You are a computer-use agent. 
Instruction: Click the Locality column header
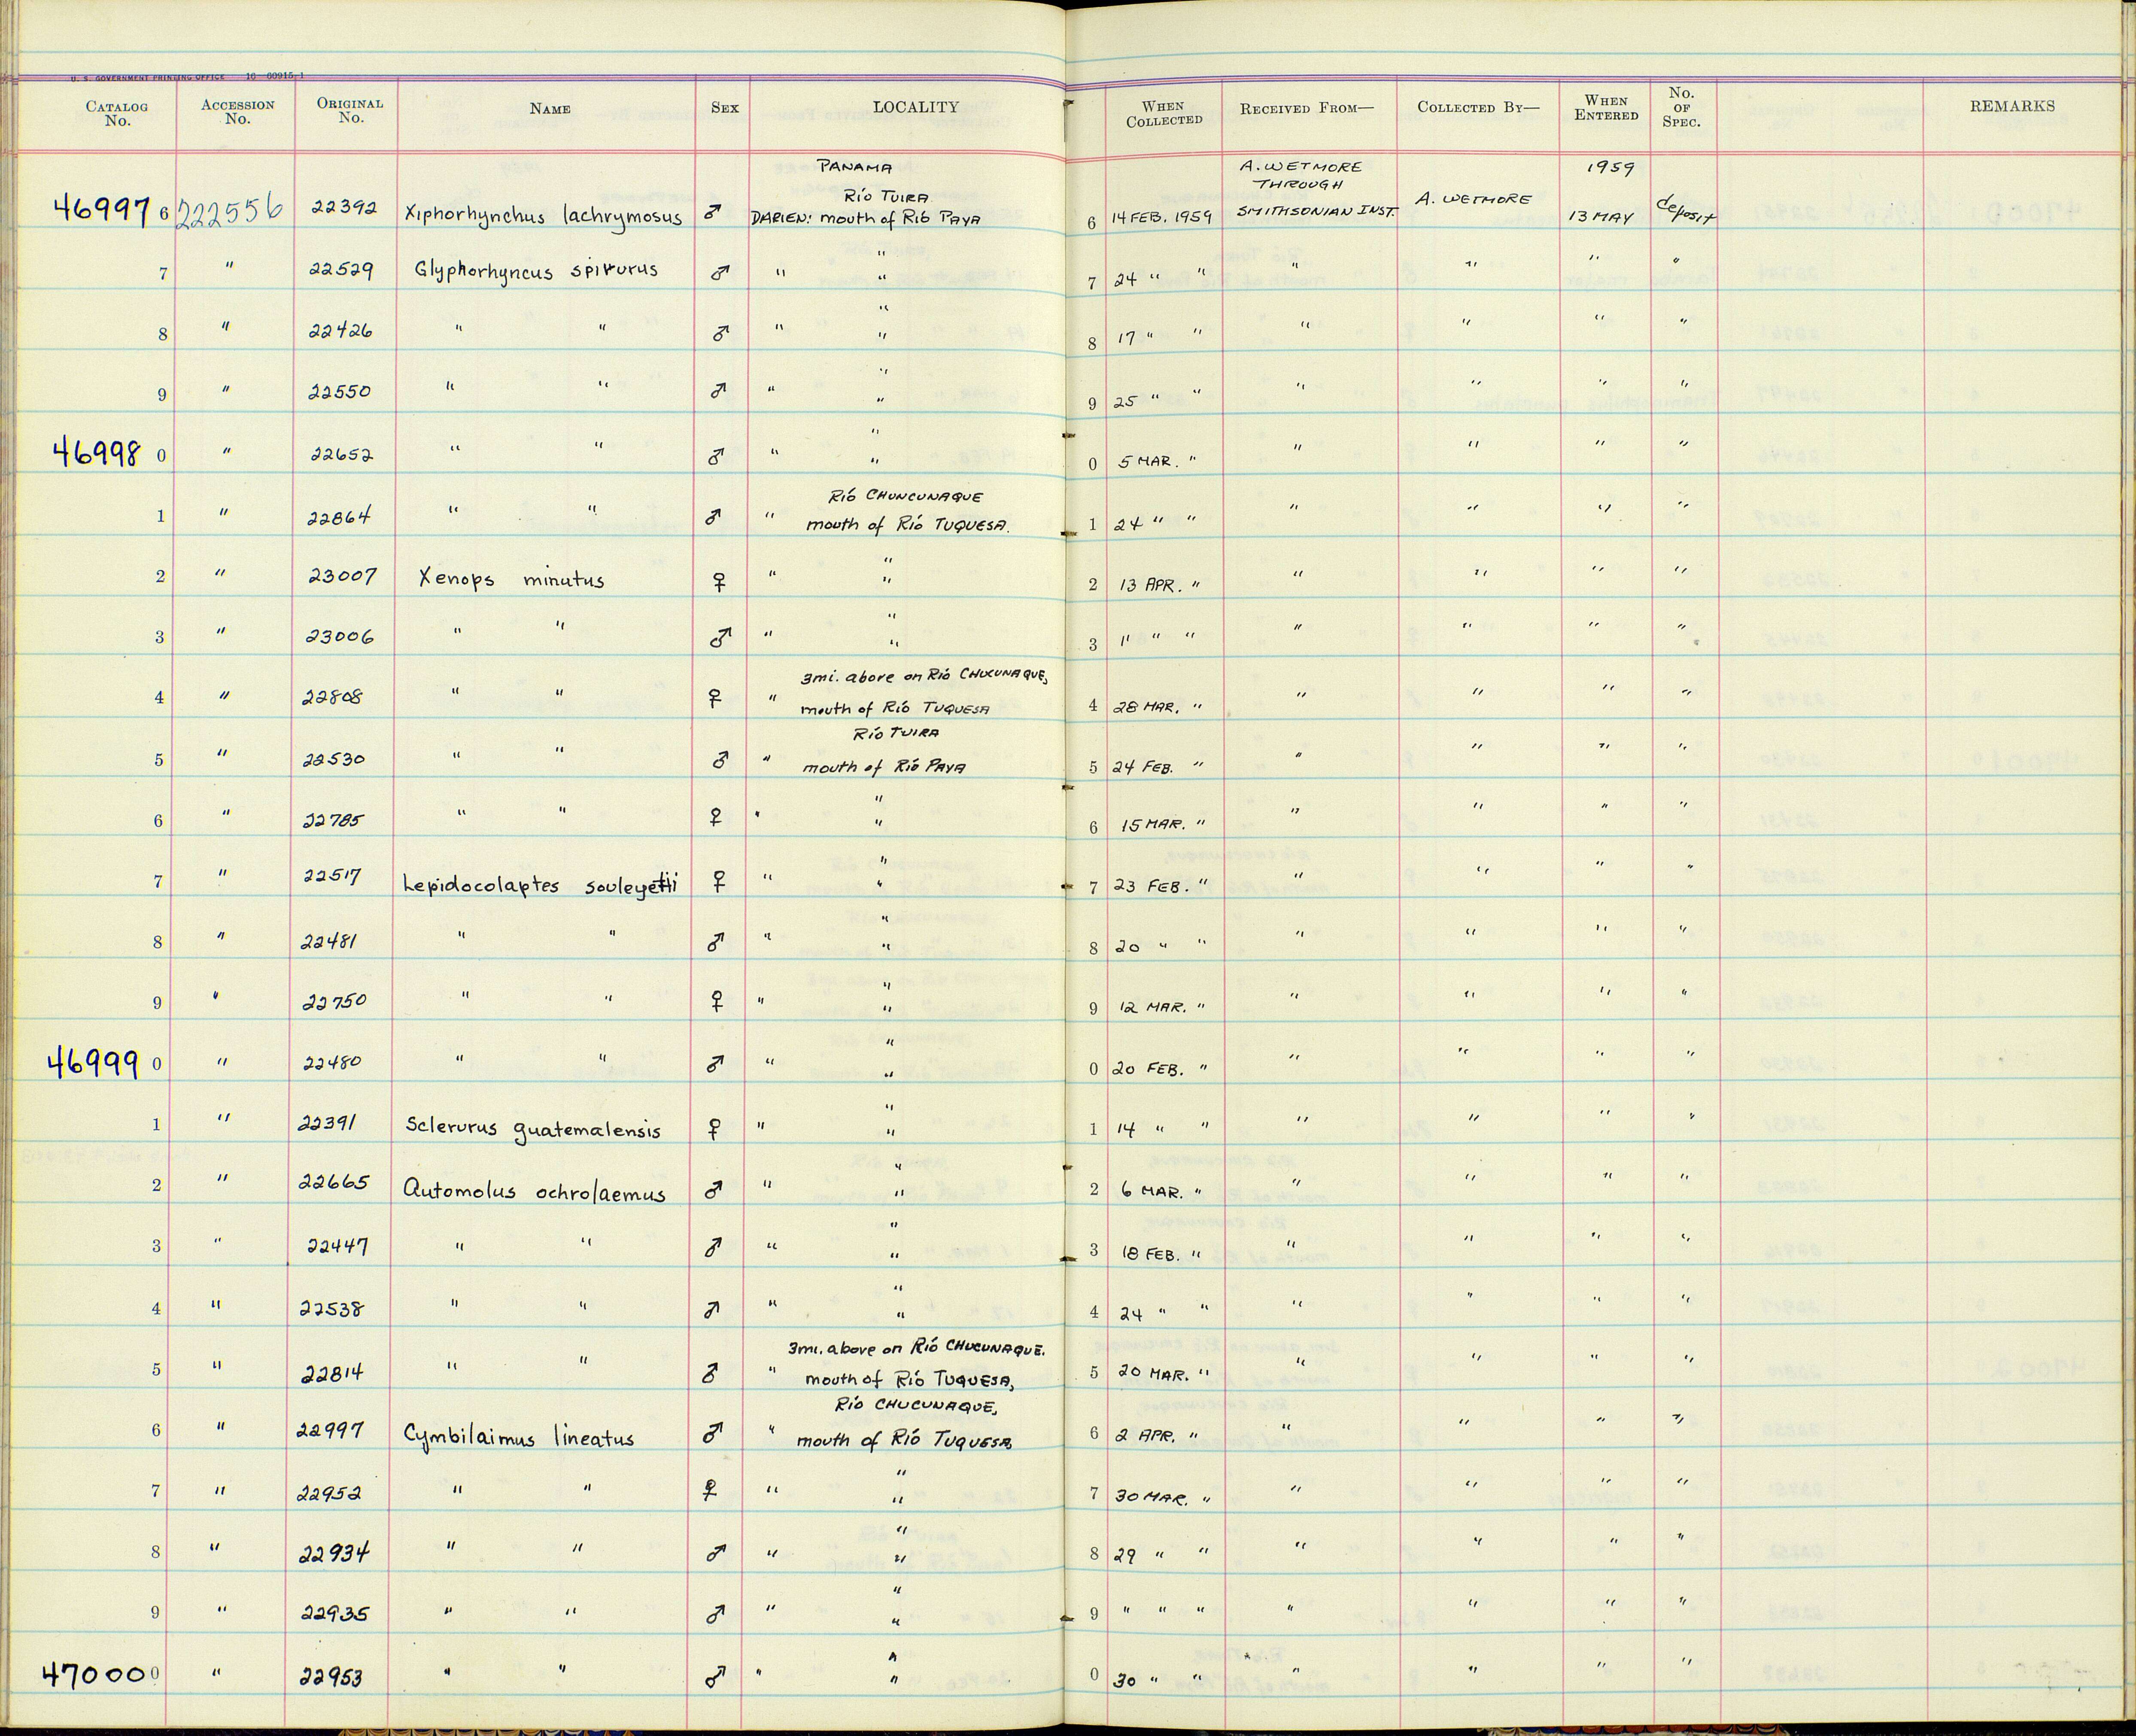(915, 107)
